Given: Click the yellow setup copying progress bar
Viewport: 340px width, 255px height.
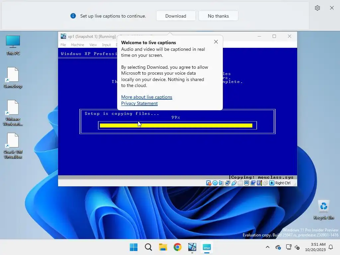Looking at the screenshot, I should 176,126.
